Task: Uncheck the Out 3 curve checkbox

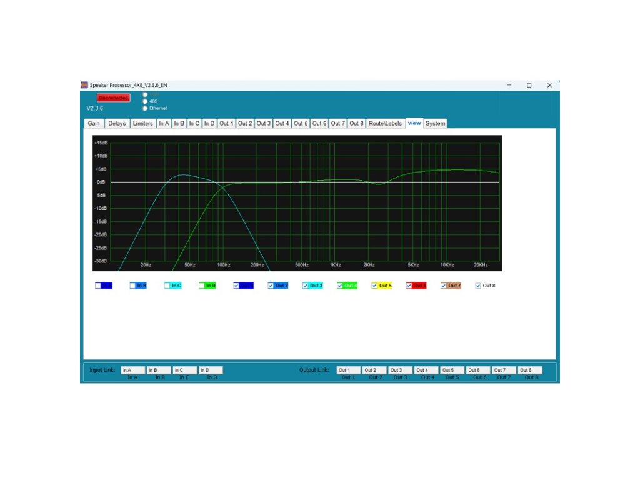Action: point(306,286)
